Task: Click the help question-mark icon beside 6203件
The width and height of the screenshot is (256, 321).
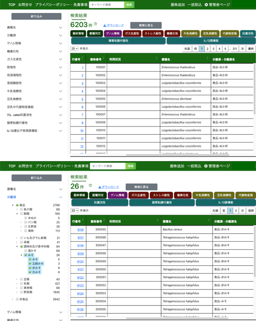Action: 95,24
